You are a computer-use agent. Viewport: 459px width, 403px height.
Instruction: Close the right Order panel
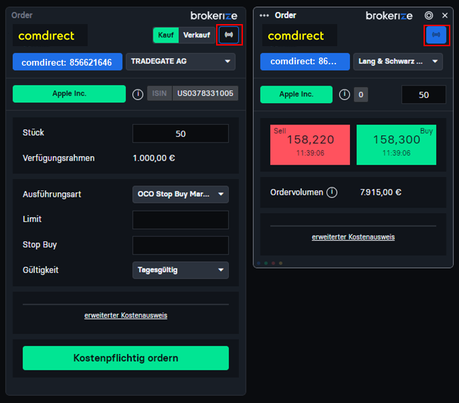point(445,15)
